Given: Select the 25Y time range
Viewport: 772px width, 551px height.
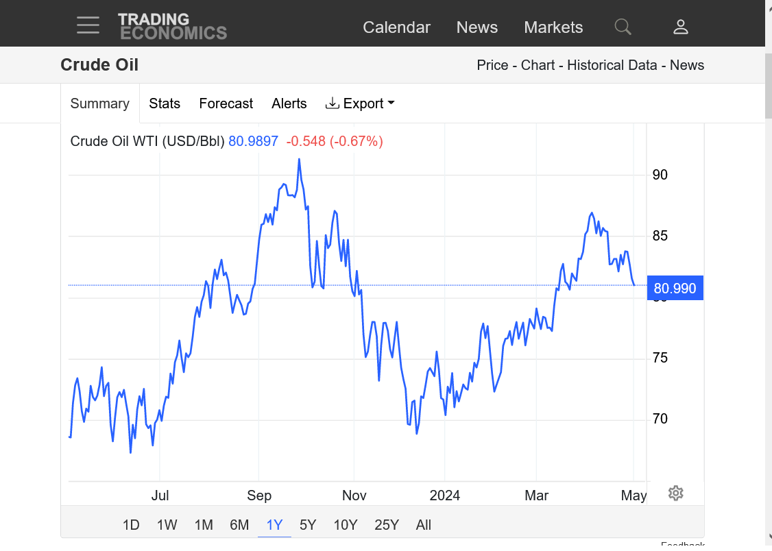Looking at the screenshot, I should (x=387, y=525).
